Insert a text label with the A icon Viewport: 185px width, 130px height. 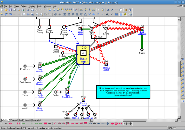coord(108,10)
